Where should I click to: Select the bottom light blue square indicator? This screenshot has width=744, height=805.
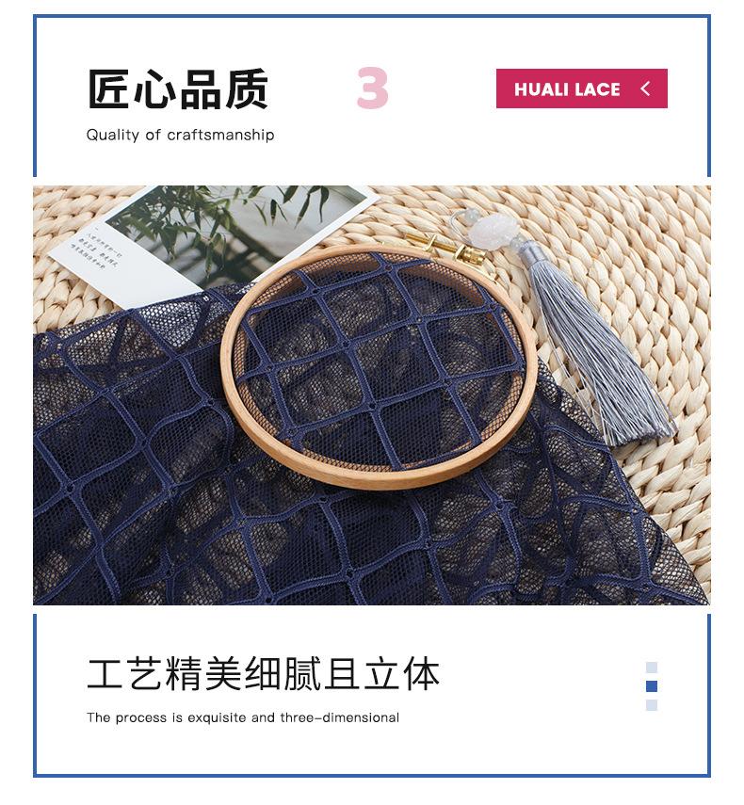pyautogui.click(x=651, y=705)
